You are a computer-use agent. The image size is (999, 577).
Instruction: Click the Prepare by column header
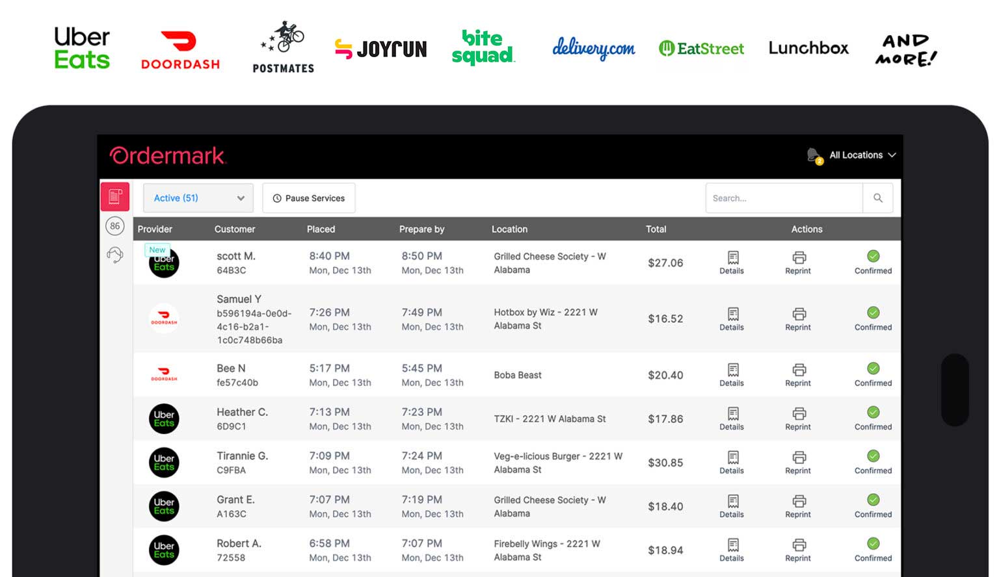click(x=422, y=229)
